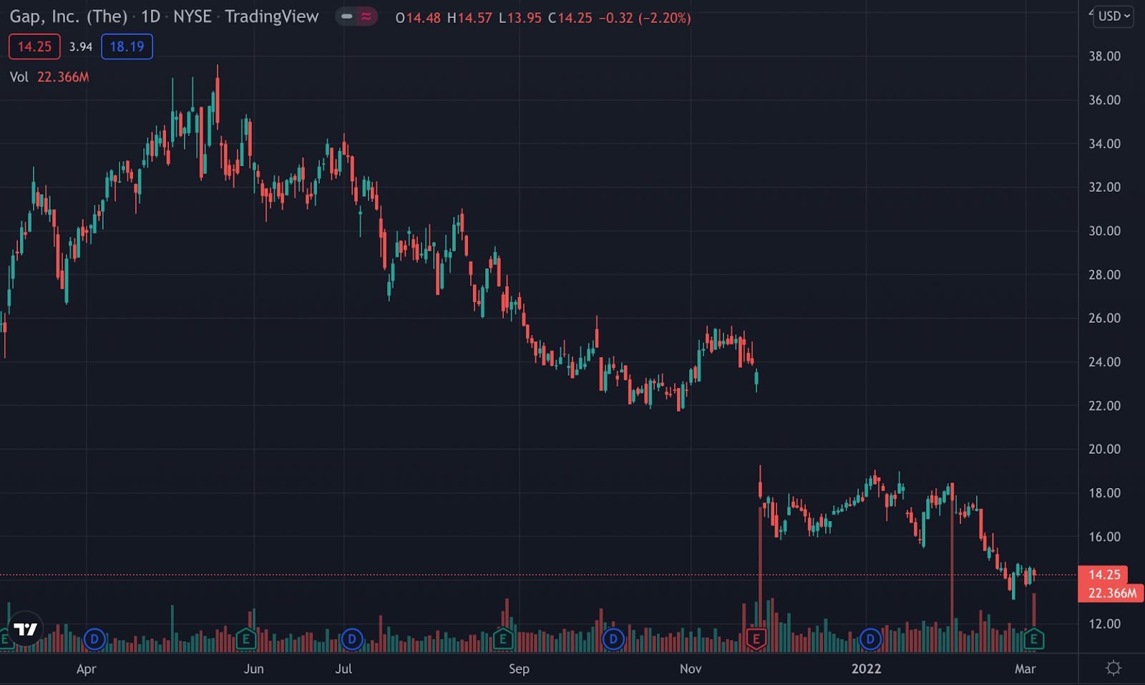1145x685 pixels.
Task: Click the Mar label on time axis
Action: coord(1025,669)
